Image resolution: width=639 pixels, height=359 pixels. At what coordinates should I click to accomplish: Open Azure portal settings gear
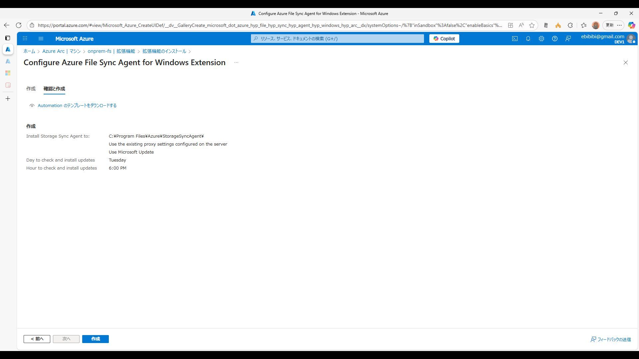click(541, 39)
